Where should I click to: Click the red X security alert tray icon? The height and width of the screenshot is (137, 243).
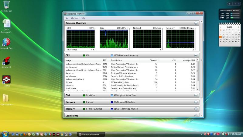pos(205,134)
